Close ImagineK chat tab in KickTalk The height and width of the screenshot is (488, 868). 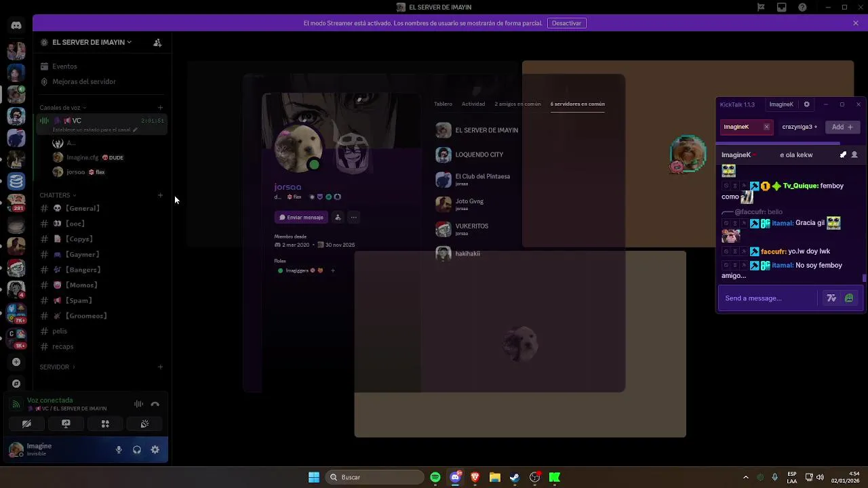tap(766, 127)
